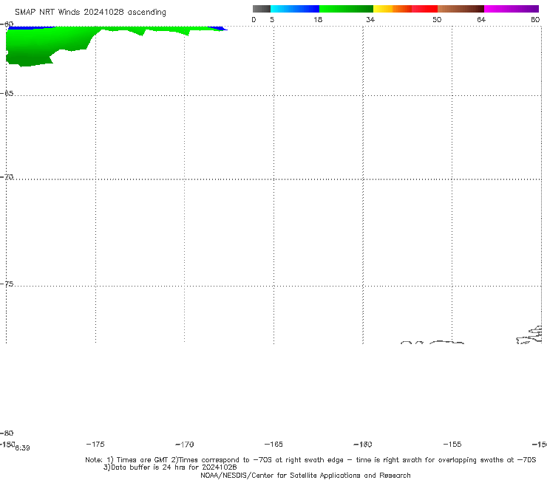Click the green segment of the color scale
Image resolution: width=547 pixels, height=480 pixels.
pyautogui.click(x=346, y=9)
